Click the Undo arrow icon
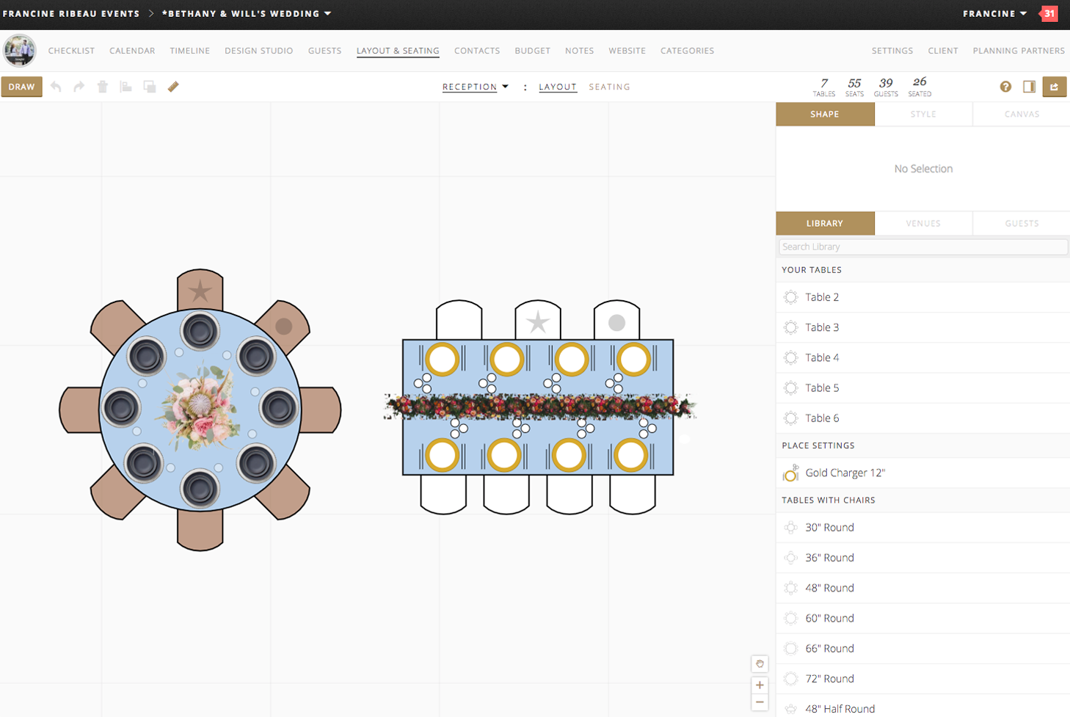 [56, 87]
